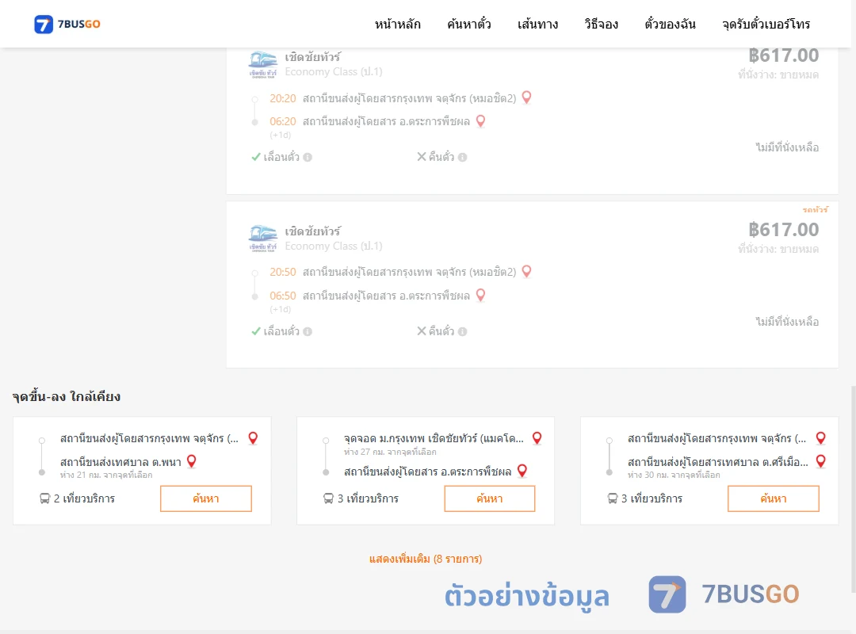Click the 06:20 arrival time
856x634 pixels.
point(283,121)
